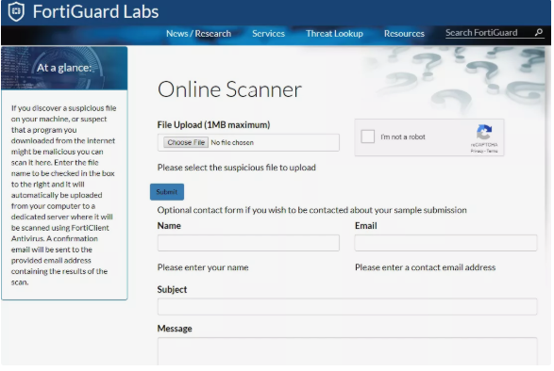Screen dimensions: 554x371
Task: Click the At a glance banner
Action: pyautogui.click(x=64, y=68)
